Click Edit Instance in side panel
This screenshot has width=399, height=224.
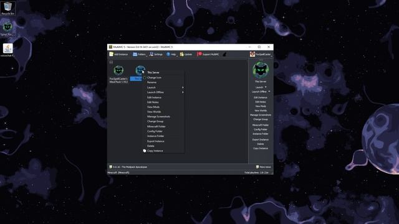[x=261, y=98]
